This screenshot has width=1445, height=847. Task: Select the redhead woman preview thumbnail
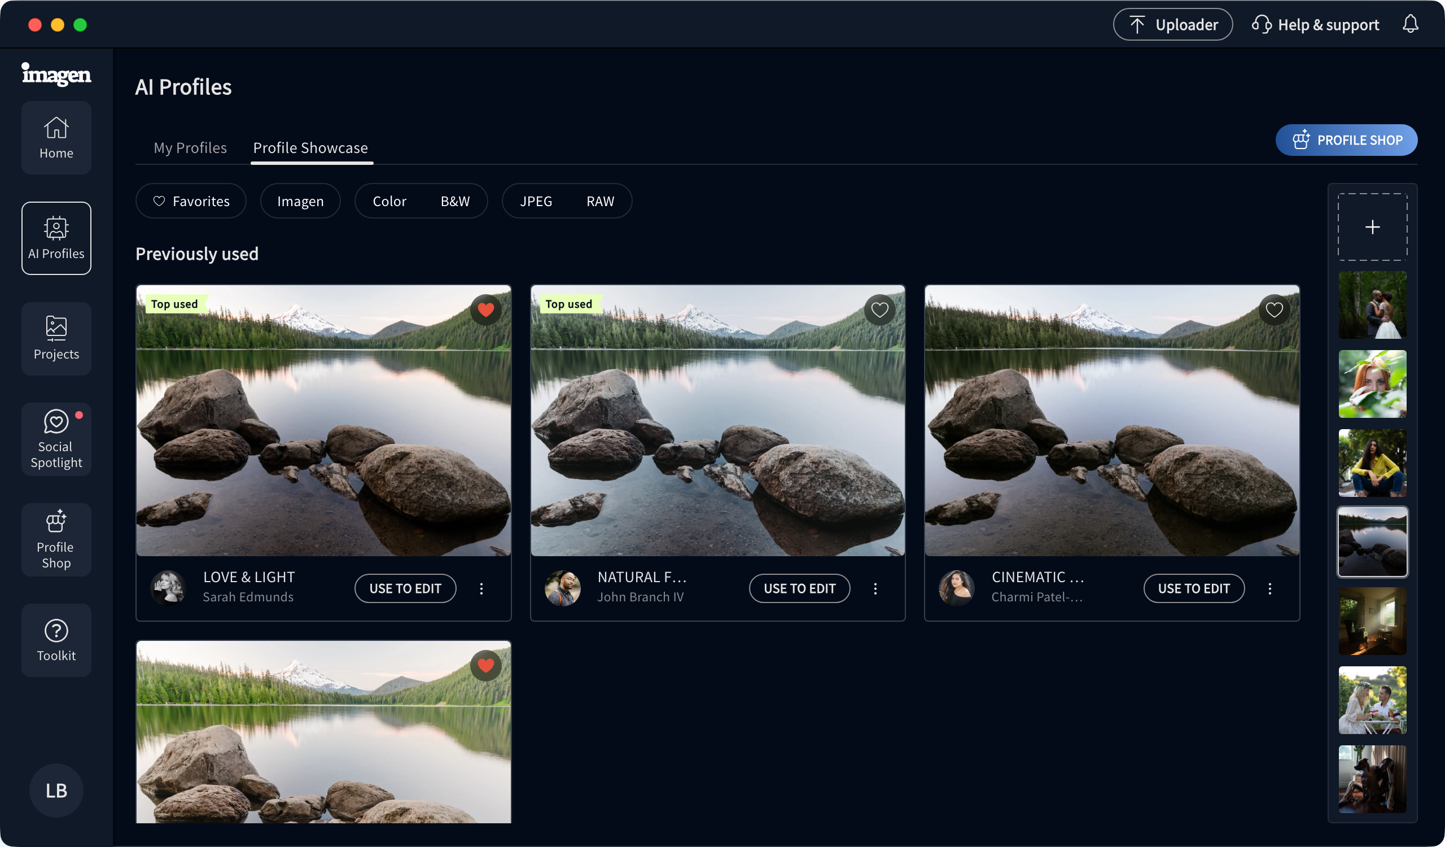(x=1372, y=383)
